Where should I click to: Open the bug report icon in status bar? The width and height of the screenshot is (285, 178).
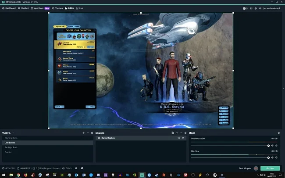click(76, 168)
